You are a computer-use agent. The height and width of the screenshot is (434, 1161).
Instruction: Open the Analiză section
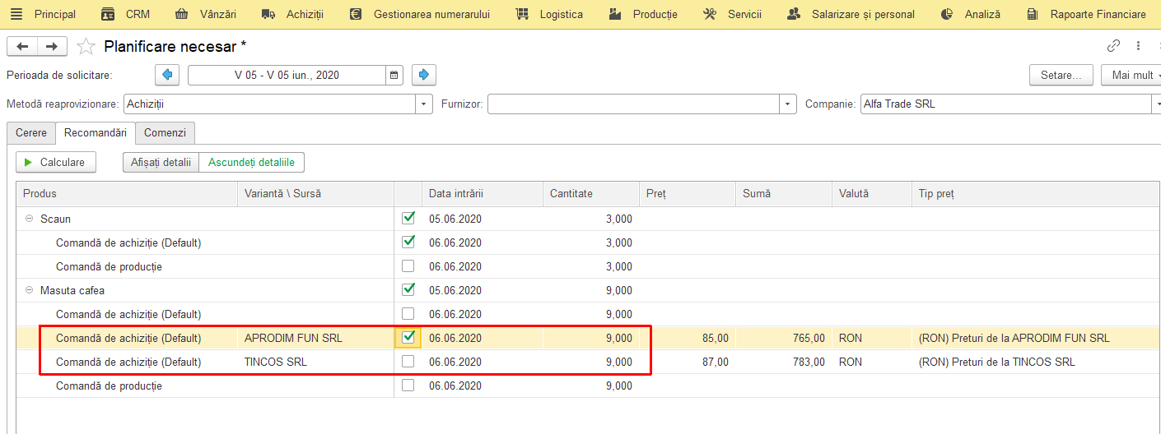tap(970, 14)
